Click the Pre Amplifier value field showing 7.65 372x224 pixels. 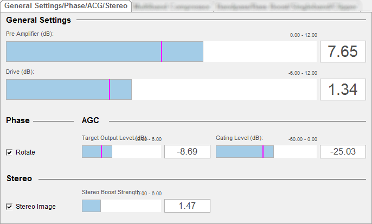[x=343, y=52]
